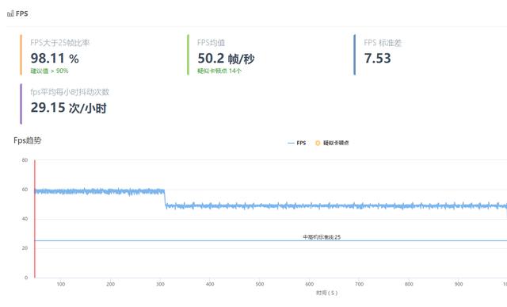The width and height of the screenshot is (507, 307).
Task: Click the FPS 标准差 label
Action: 383,43
